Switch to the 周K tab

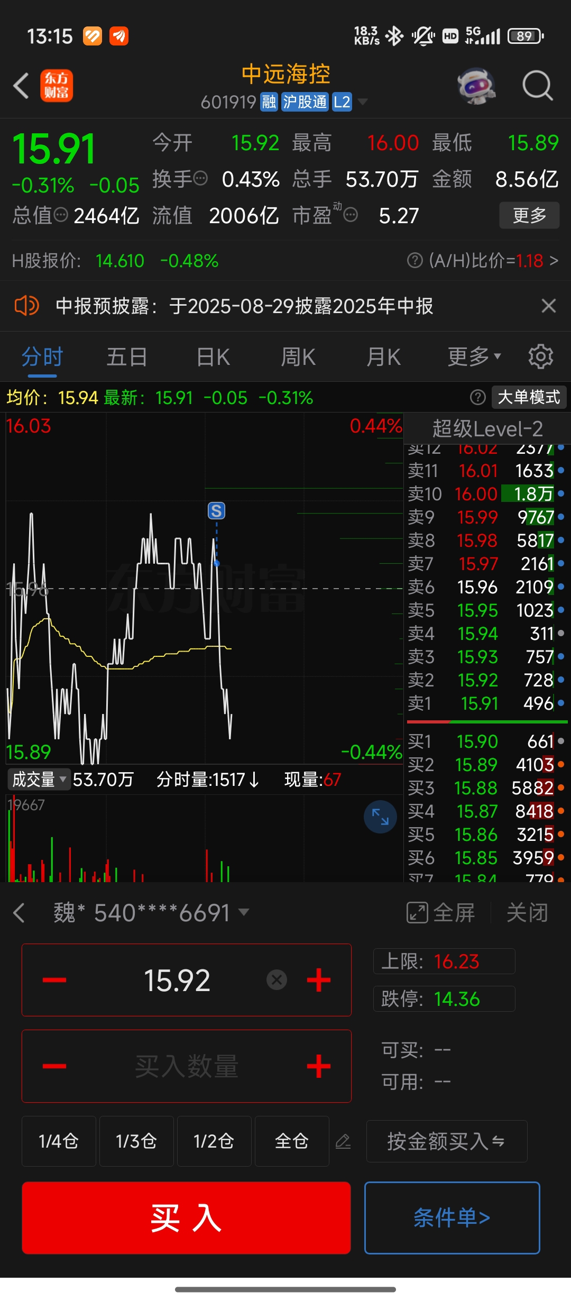point(298,357)
